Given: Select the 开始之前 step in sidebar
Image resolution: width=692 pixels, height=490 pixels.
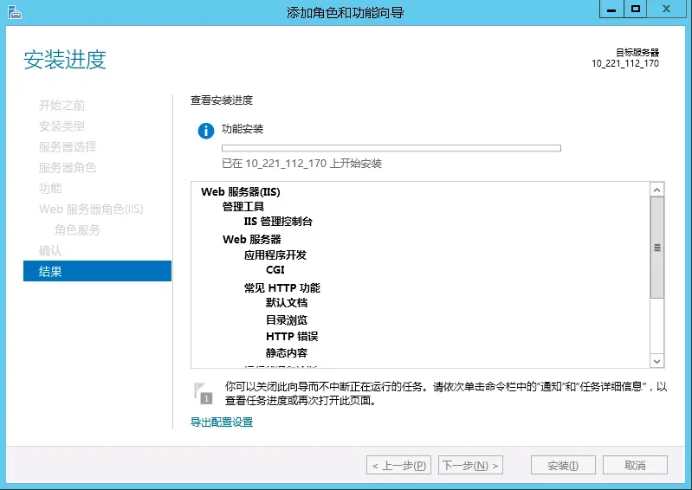Looking at the screenshot, I should pyautogui.click(x=61, y=106).
